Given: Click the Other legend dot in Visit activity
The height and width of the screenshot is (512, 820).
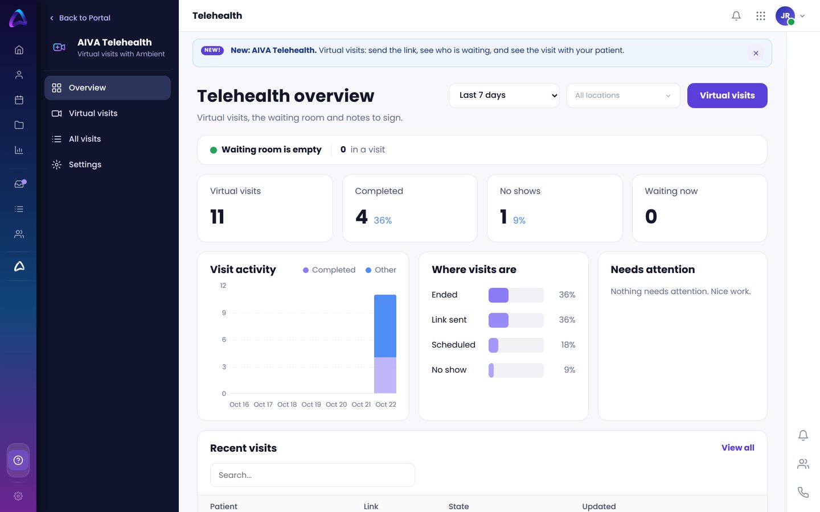Looking at the screenshot, I should click(368, 270).
